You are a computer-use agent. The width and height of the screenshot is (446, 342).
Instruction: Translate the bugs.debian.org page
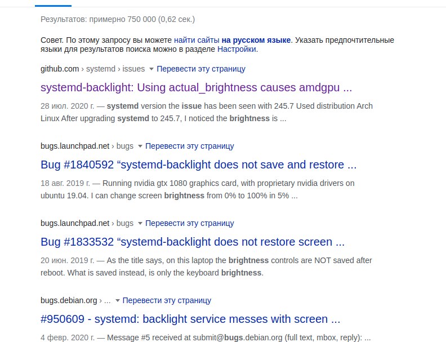[x=167, y=300]
